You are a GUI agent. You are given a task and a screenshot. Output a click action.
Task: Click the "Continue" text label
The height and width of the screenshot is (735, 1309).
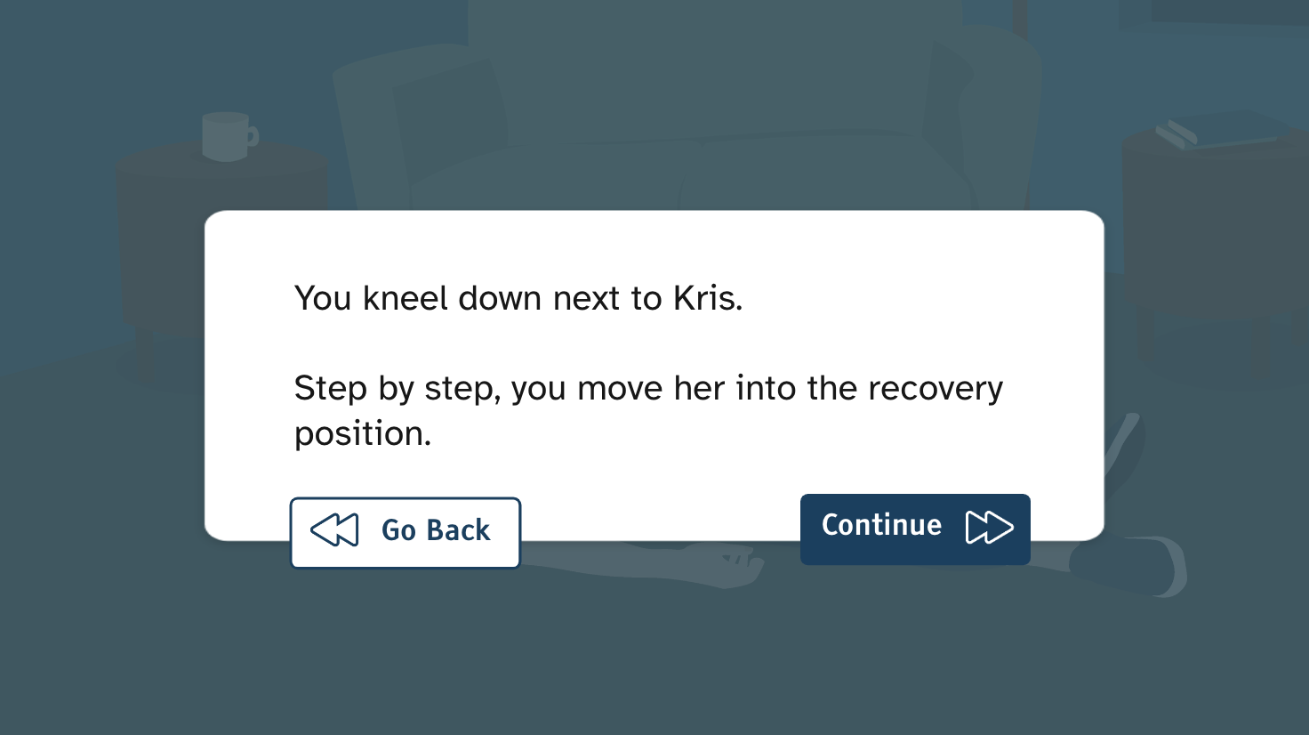click(x=881, y=526)
